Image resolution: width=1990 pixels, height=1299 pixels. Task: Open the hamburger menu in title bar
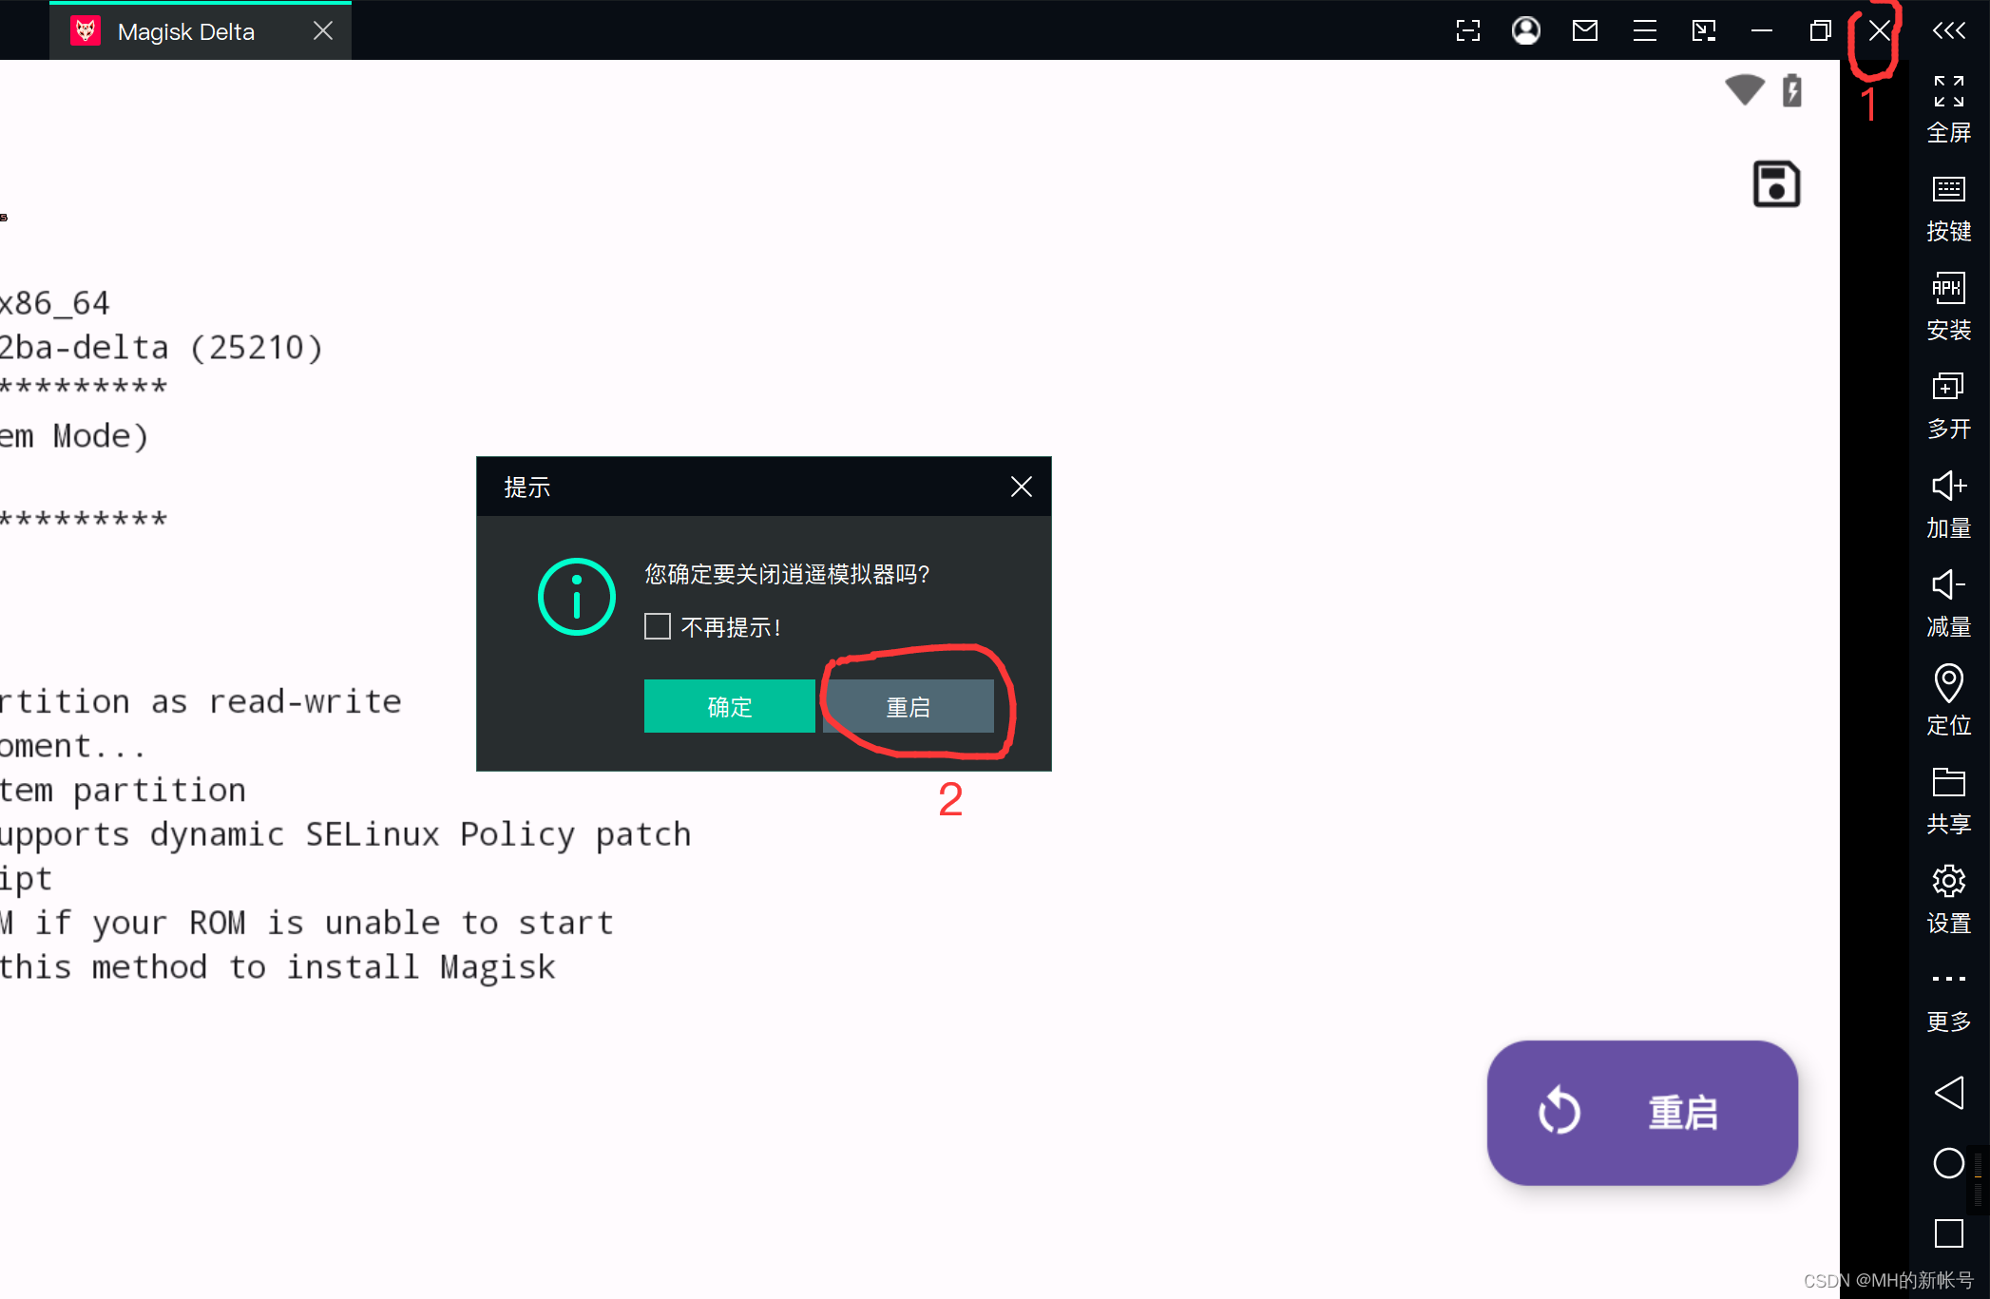1644,31
